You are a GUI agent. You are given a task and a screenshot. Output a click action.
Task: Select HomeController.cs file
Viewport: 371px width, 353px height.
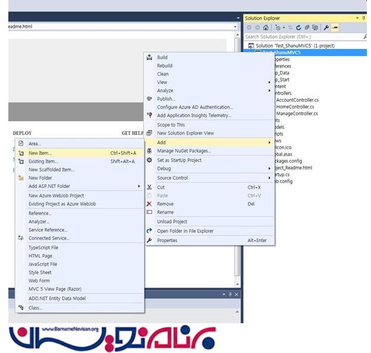[295, 107]
